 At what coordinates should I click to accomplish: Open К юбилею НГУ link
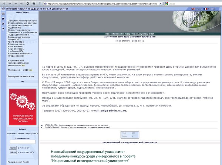click(x=16, y=51)
